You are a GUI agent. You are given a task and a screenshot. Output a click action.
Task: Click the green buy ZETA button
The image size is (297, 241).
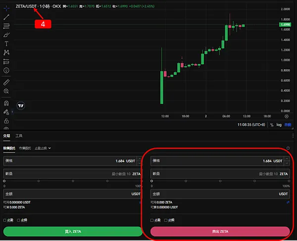coord(73,231)
